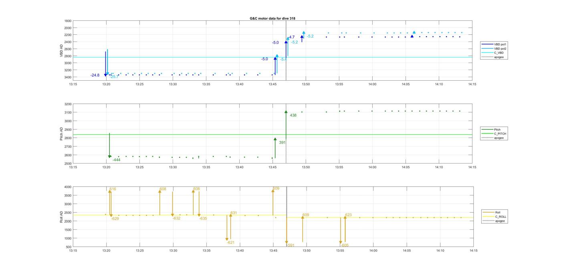The image size is (561, 277).
Task: Click '14:15' on the Roll plot x-axis
Action: tap(473, 251)
